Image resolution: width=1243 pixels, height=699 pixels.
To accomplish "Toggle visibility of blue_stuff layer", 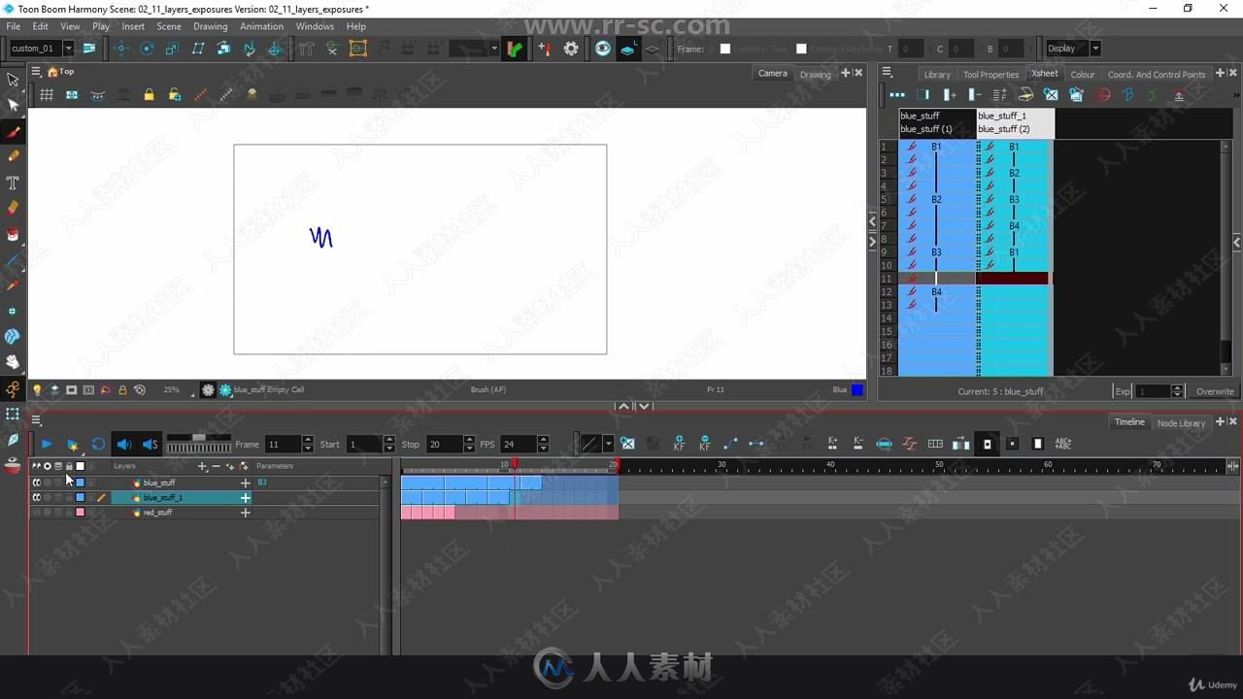I will (x=36, y=483).
